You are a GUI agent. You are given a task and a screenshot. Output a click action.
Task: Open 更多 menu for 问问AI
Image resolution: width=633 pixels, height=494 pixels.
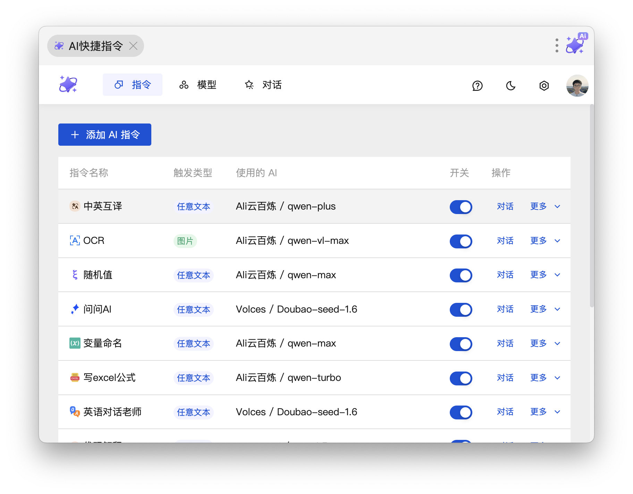545,309
